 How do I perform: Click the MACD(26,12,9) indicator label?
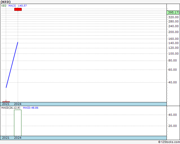[11, 108]
